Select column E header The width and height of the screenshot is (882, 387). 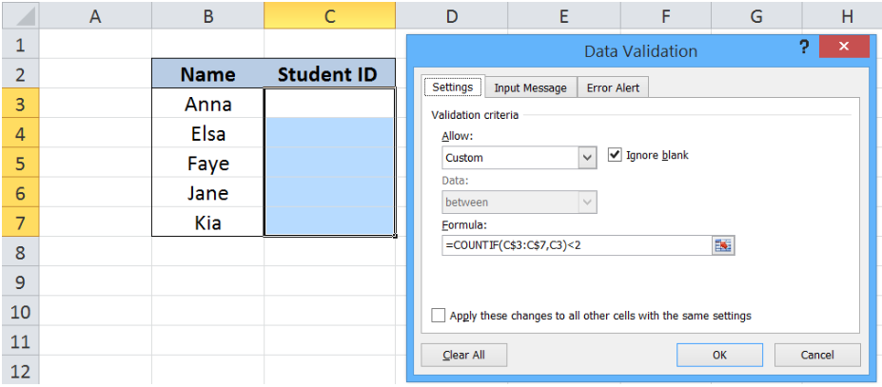[563, 16]
